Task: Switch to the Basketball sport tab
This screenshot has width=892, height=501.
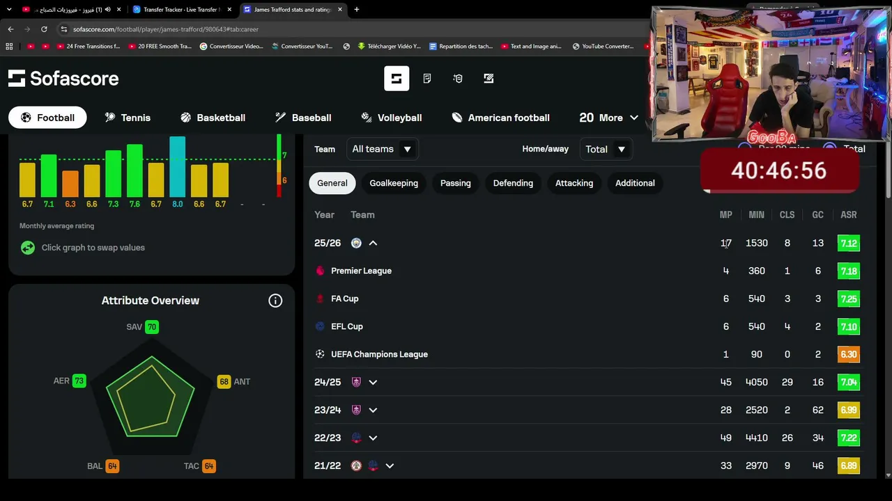Action: 213,118
